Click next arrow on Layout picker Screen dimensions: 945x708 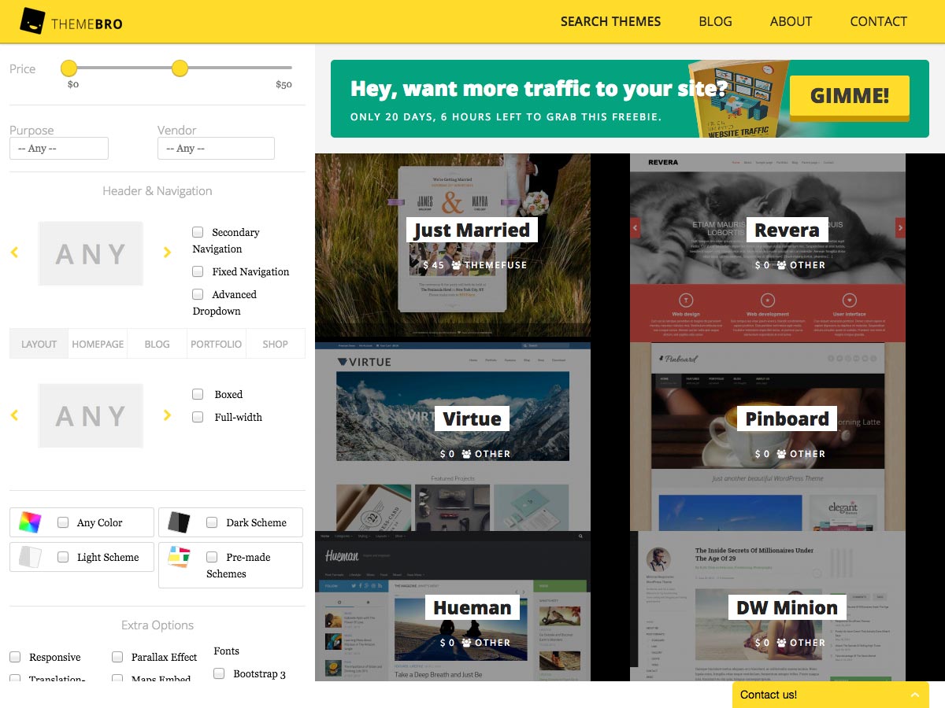point(167,415)
